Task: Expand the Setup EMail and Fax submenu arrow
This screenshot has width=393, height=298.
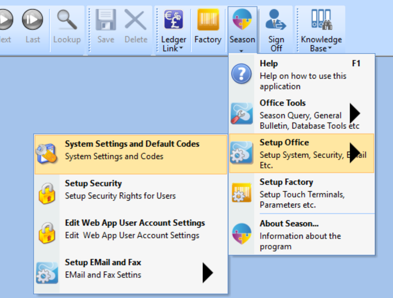Action: tap(208, 273)
